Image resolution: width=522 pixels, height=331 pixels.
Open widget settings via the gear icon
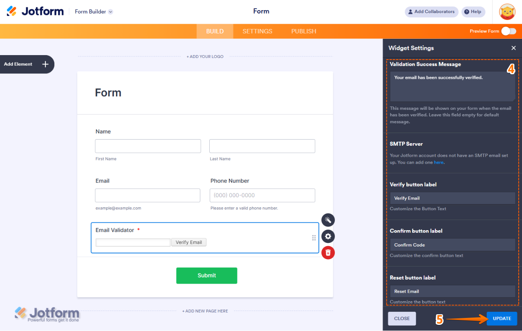coord(328,236)
